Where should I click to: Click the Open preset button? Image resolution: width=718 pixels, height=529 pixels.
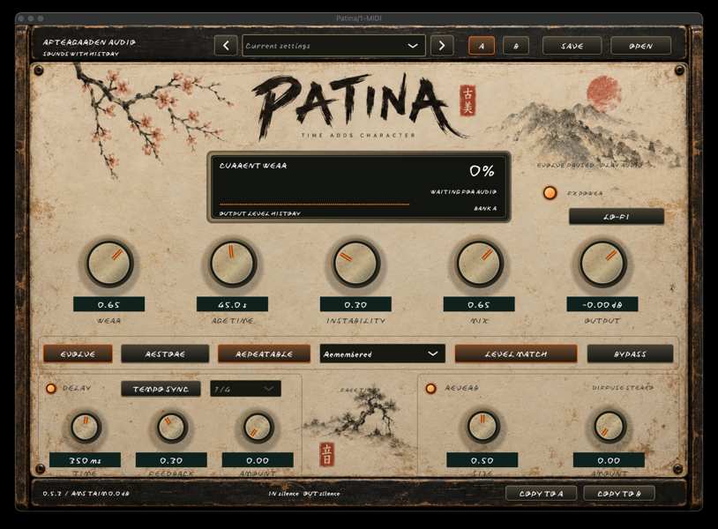coord(640,46)
